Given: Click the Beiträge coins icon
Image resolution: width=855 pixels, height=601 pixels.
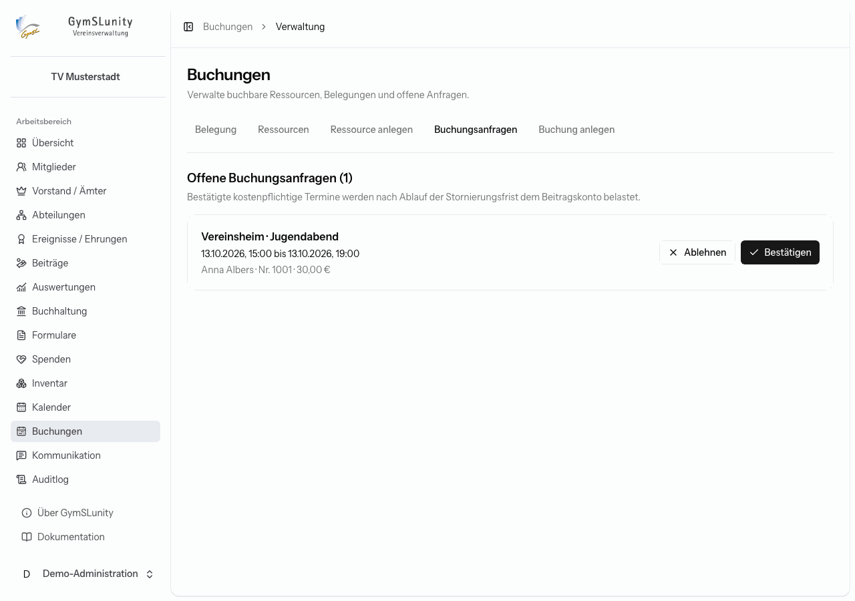Looking at the screenshot, I should (x=21, y=263).
